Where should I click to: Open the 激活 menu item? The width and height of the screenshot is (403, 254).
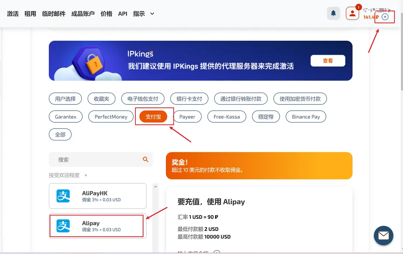pyautogui.click(x=12, y=14)
